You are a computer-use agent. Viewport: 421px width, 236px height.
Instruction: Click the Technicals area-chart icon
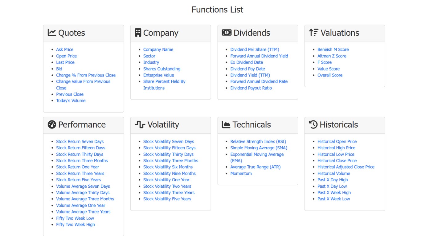(x=226, y=124)
